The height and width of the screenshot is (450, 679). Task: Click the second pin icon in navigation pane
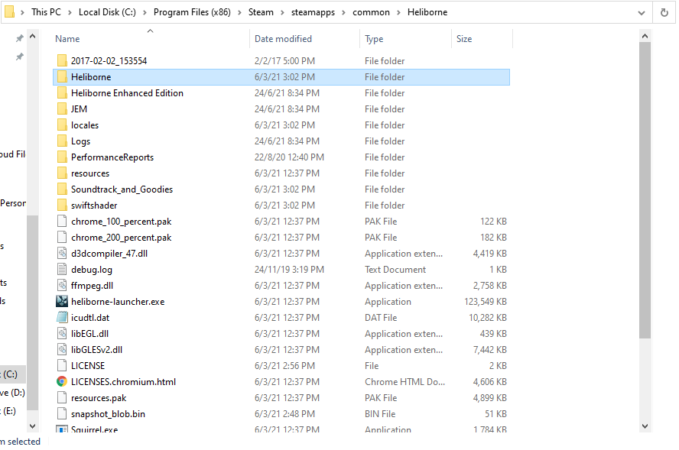(x=19, y=57)
